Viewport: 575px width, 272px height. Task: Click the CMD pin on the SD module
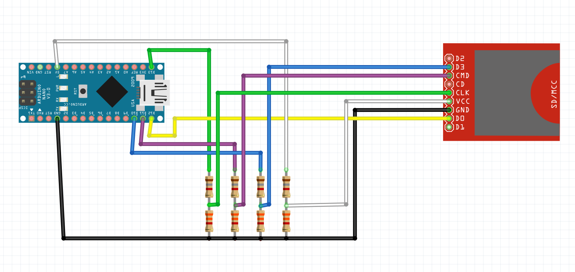(449, 76)
